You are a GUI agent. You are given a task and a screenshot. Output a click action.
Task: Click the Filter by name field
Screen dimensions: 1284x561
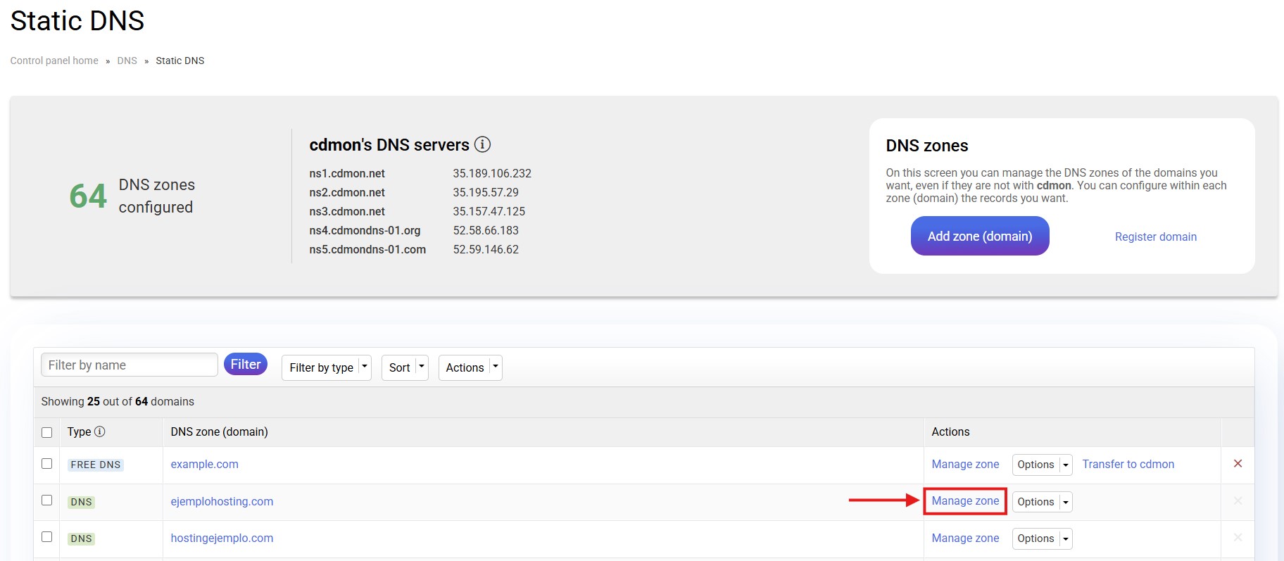click(130, 365)
